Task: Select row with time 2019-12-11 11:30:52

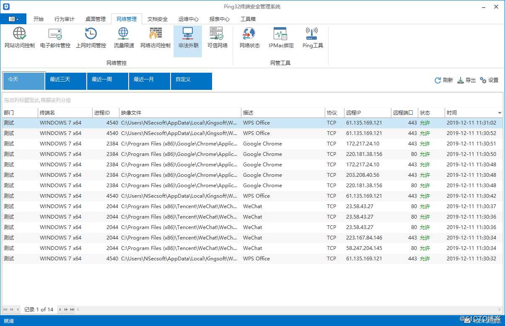Action: [252, 133]
